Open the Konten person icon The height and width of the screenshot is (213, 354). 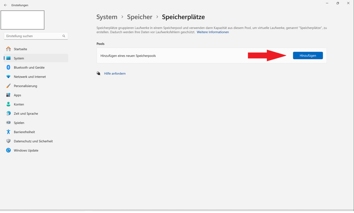(x=8, y=105)
